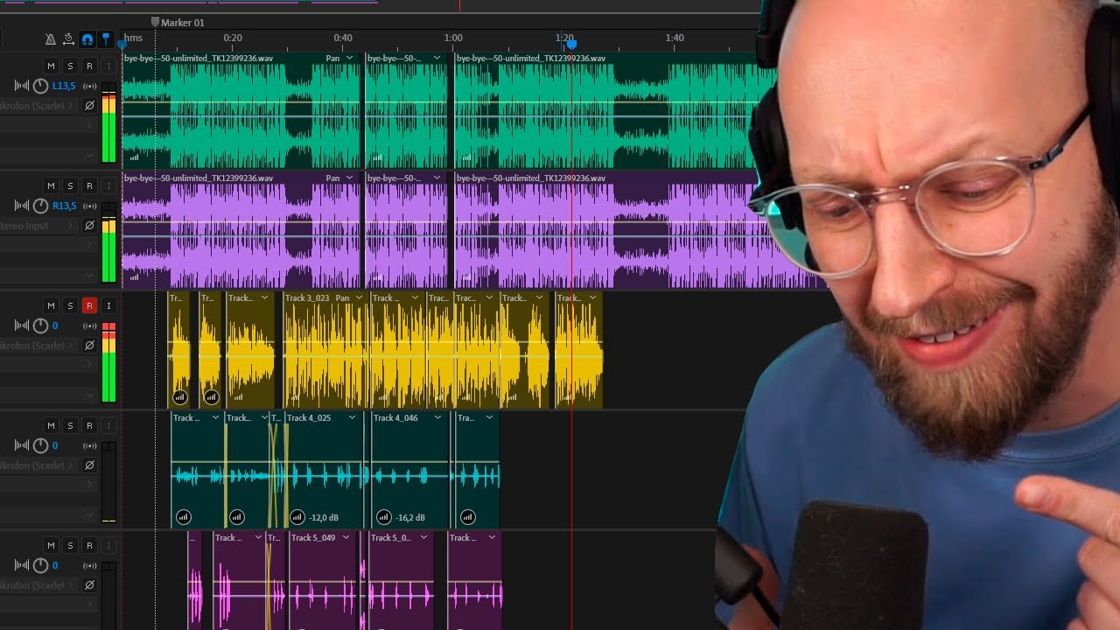Toggle input monitoring on yellow track

pyautogui.click(x=108, y=305)
